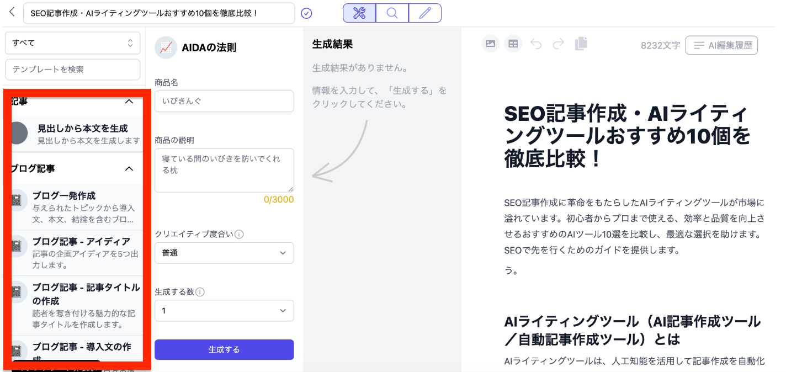Click the ブログ記事 - アイディア notebook icon

(x=18, y=246)
